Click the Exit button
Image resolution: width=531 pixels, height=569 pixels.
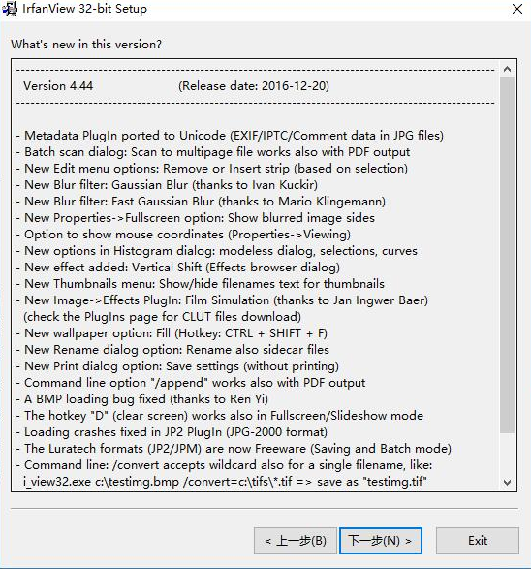(x=478, y=541)
